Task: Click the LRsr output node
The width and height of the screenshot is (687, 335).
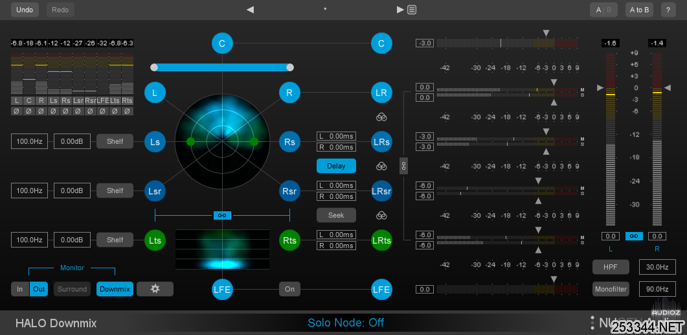Action: [x=381, y=191]
